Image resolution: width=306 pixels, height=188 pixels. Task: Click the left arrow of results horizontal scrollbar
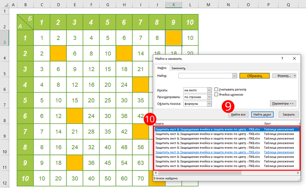point(156,173)
